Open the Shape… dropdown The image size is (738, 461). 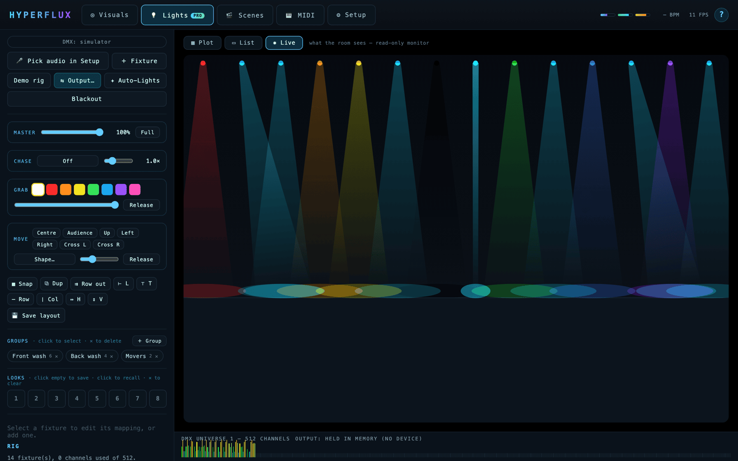pyautogui.click(x=45, y=260)
